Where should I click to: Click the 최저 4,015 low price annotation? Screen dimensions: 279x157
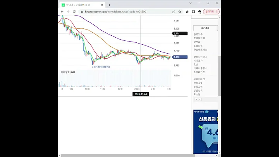click(101, 67)
